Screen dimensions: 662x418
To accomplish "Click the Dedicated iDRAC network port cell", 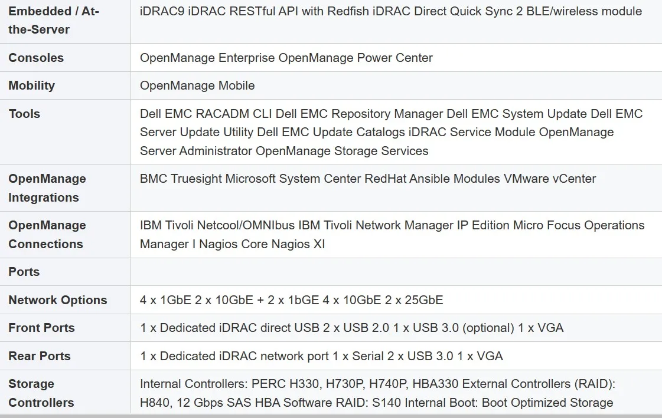I will pyautogui.click(x=321, y=356).
